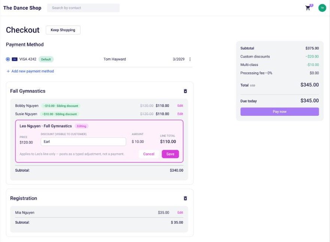The height and width of the screenshot is (242, 330).
Task: Click the discount name input field
Action: click(83, 142)
